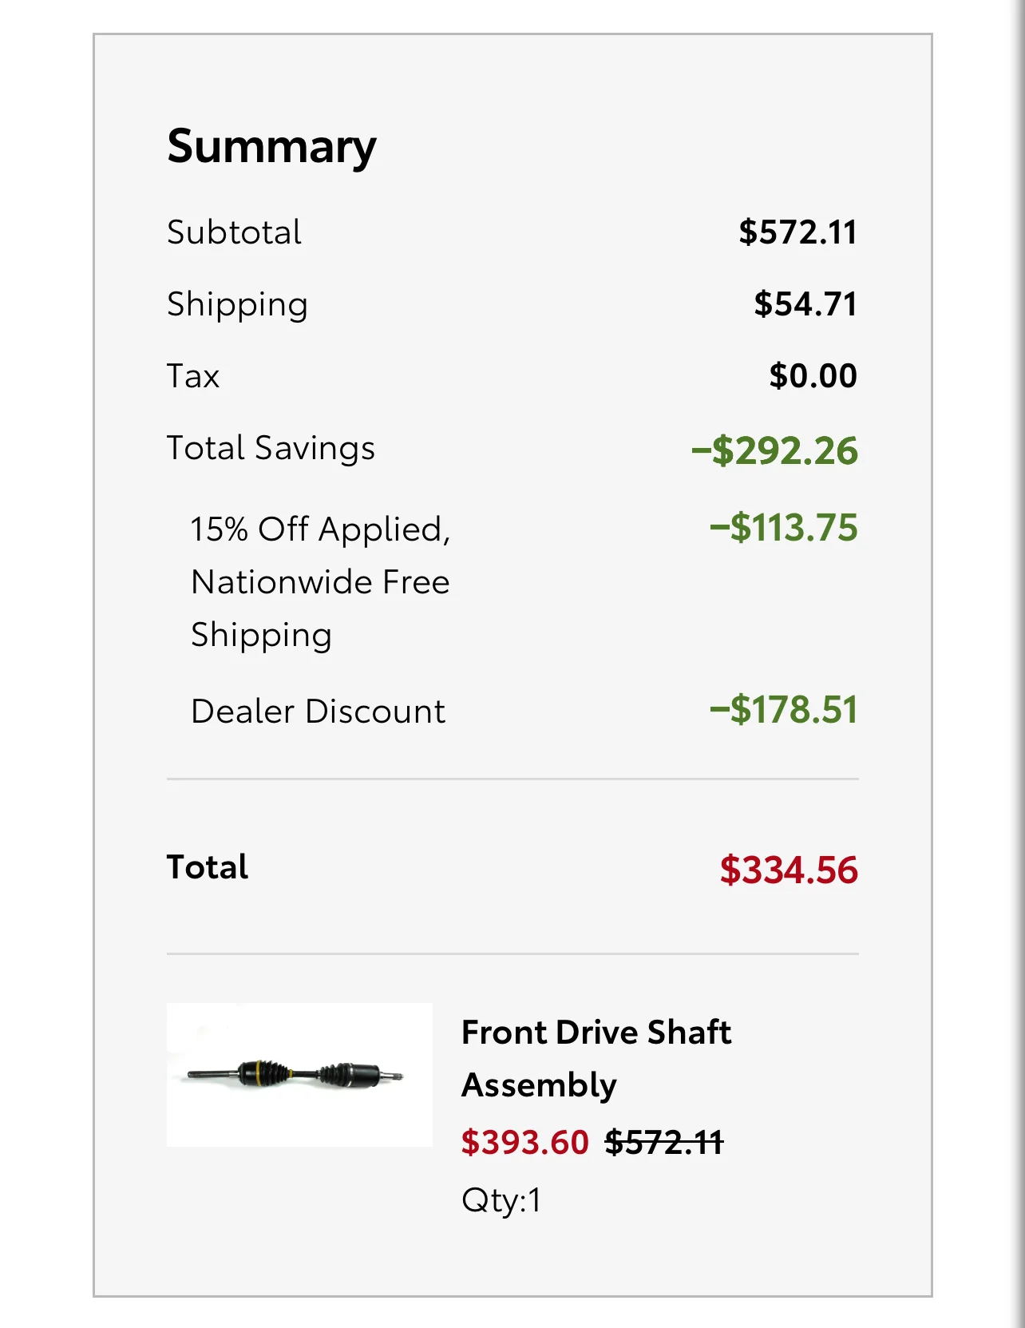Screen dimensions: 1025x1328
Task: Click the bold Total label
Action: coord(208,867)
